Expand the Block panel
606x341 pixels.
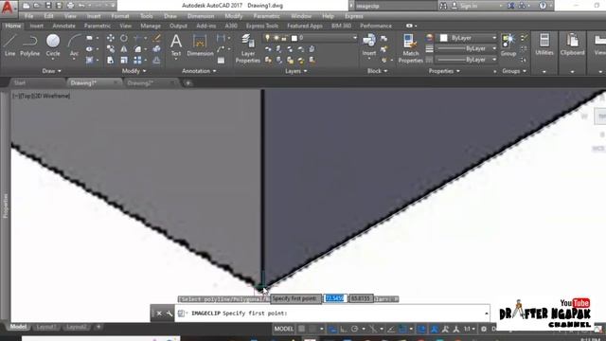pyautogui.click(x=377, y=71)
